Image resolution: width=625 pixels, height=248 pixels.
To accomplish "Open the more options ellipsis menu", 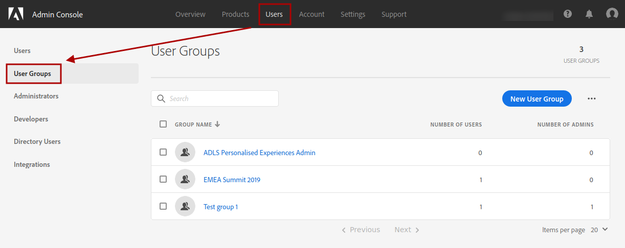I will (592, 98).
